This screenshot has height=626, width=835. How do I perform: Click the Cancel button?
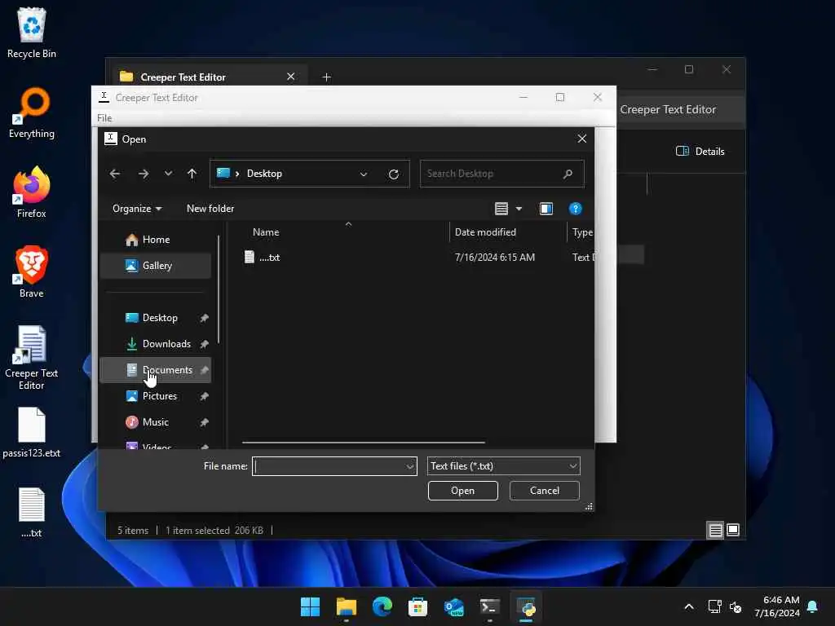tap(544, 491)
